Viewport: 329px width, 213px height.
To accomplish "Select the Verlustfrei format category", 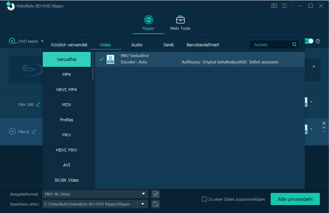I will [x=67, y=59].
